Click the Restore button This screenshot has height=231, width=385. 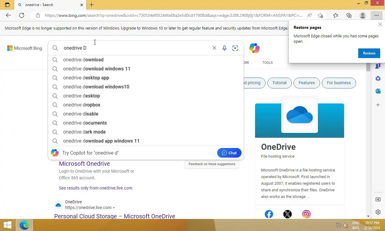(x=369, y=53)
